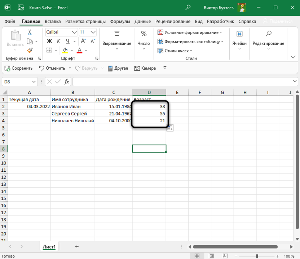This screenshot has height=259, width=300.
Task: Open the Calibri font name dropdown
Action: 74,32
